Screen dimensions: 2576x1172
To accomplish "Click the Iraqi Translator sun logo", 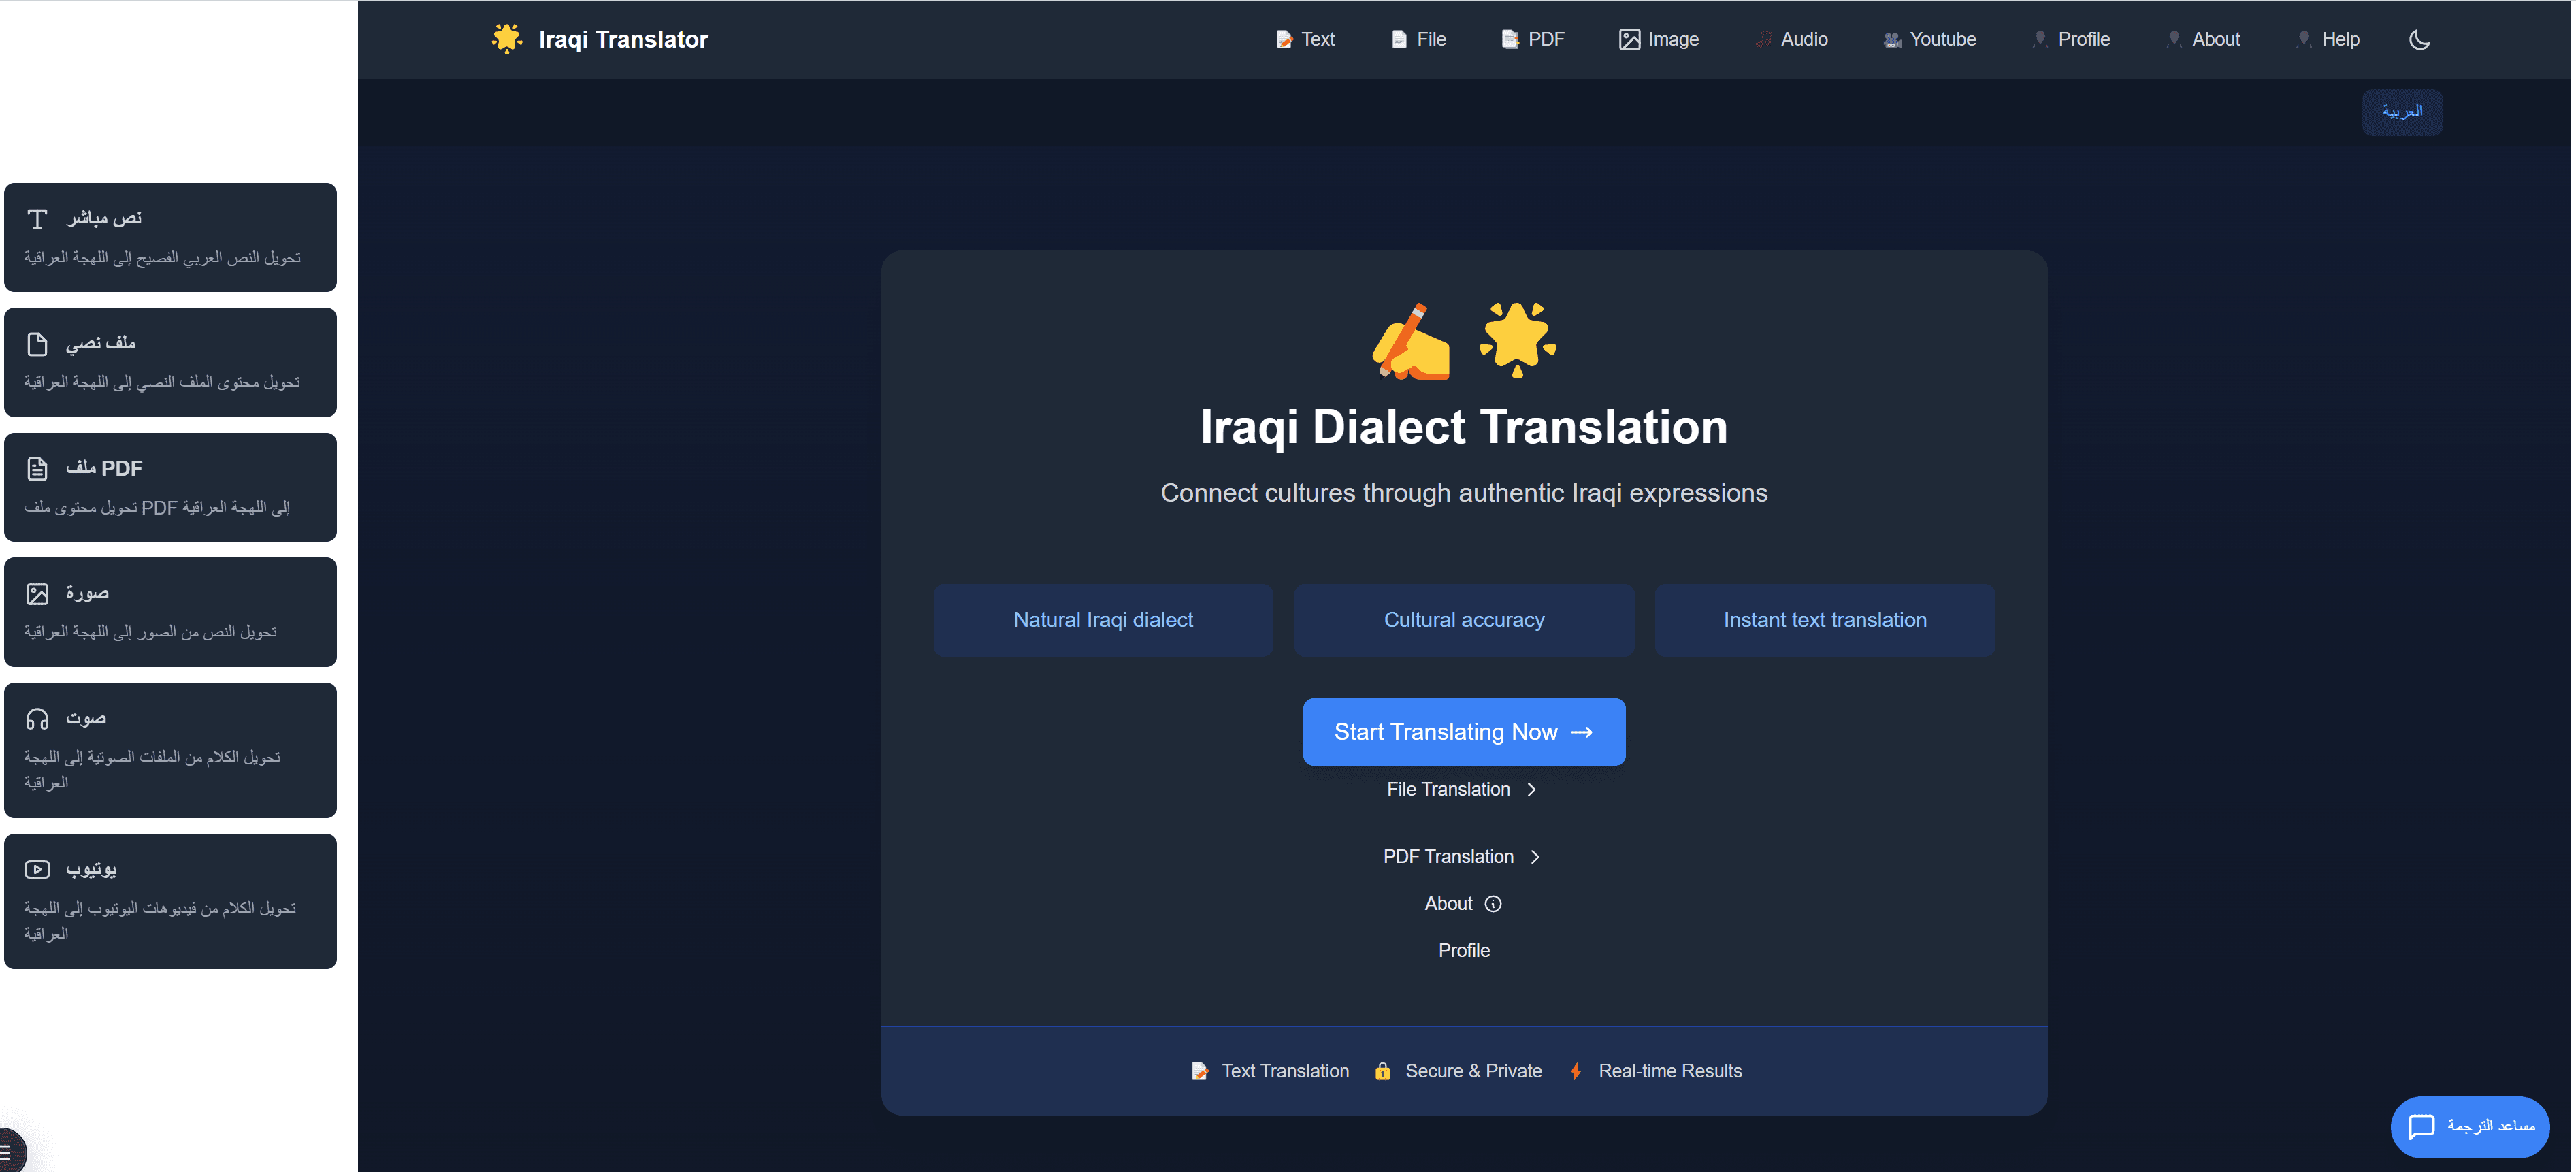I will point(507,38).
